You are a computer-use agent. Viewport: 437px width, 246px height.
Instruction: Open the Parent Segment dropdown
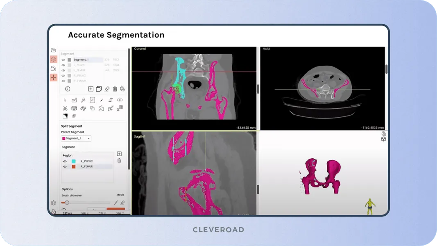click(x=76, y=139)
